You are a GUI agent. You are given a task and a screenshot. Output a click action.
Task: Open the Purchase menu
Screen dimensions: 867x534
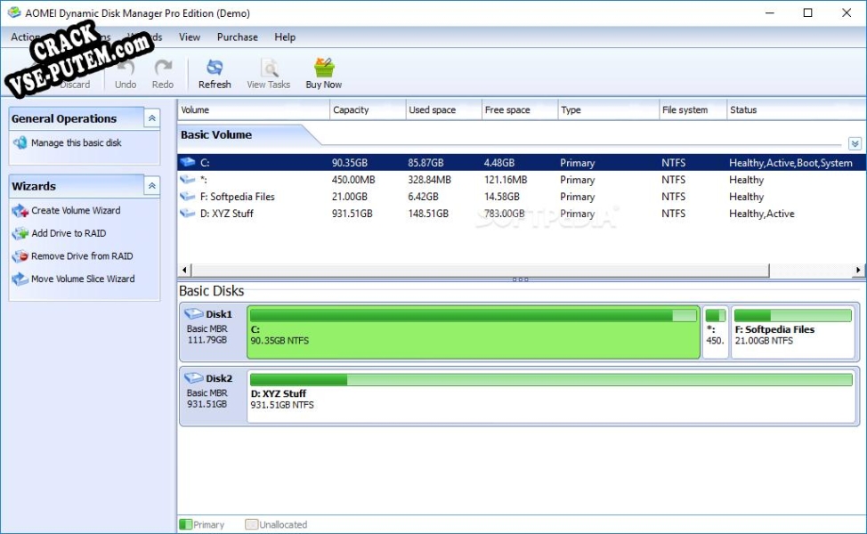[x=237, y=37]
